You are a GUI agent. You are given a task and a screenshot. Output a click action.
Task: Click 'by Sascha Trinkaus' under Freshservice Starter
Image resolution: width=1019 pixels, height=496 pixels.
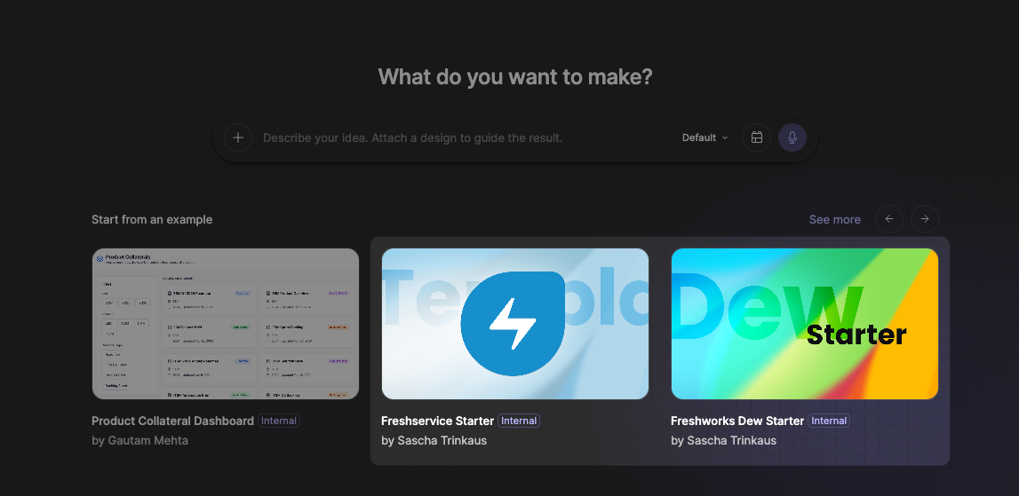[434, 440]
